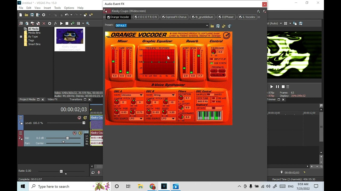
Task: Stop media preview in Project Media
Action: click(67, 23)
